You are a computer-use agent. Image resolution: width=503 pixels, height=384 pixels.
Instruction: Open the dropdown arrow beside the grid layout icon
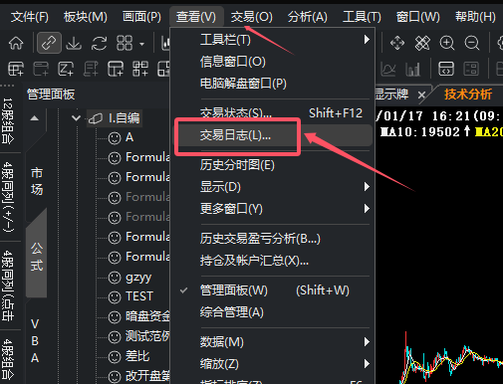coord(141,44)
